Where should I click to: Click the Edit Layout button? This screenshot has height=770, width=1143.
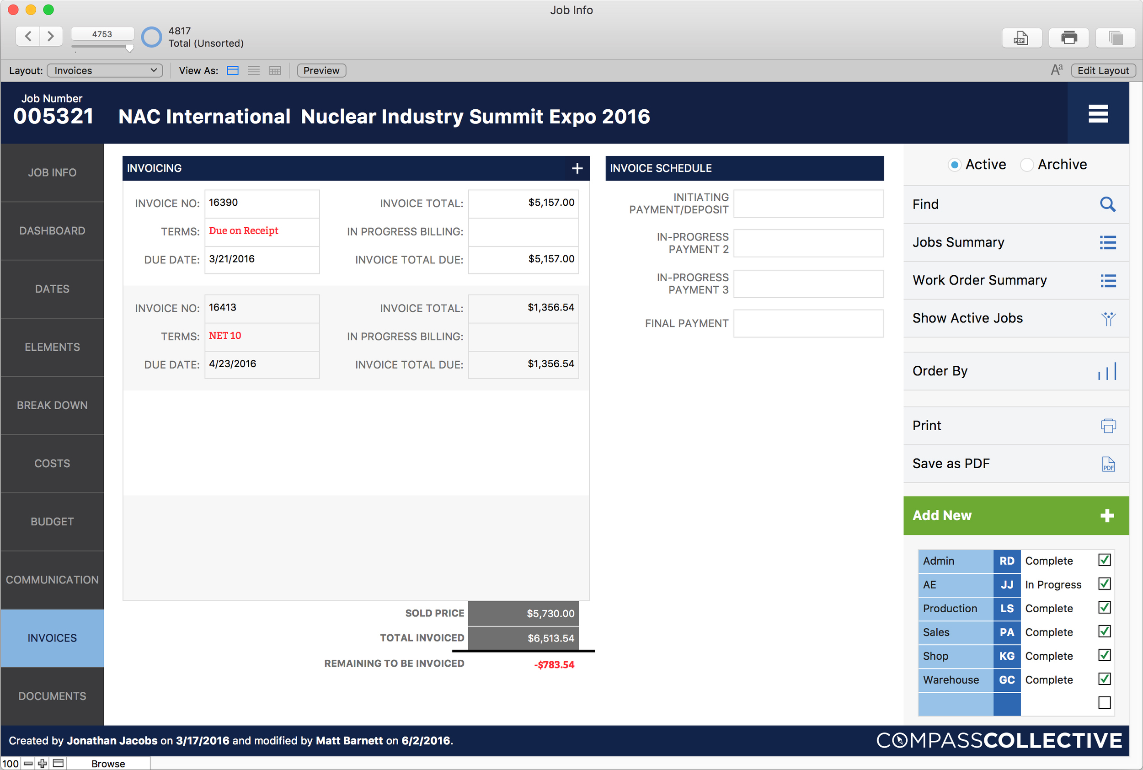click(1103, 71)
